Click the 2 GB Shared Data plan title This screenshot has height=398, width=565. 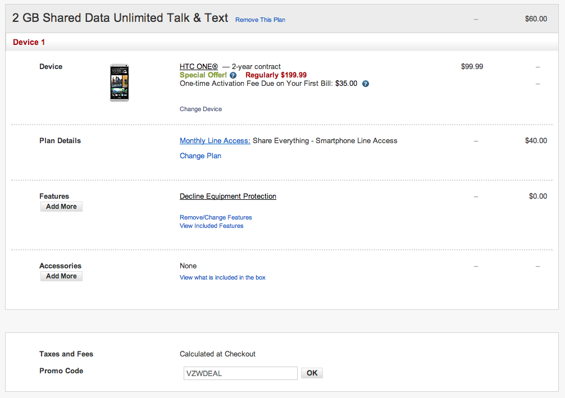(x=120, y=18)
